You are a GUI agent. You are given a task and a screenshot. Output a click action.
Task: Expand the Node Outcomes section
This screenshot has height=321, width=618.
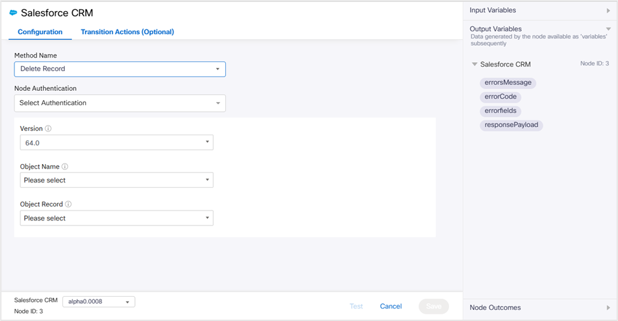(x=608, y=308)
